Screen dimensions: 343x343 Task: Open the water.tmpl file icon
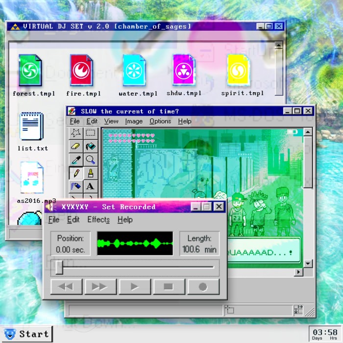coord(134,70)
